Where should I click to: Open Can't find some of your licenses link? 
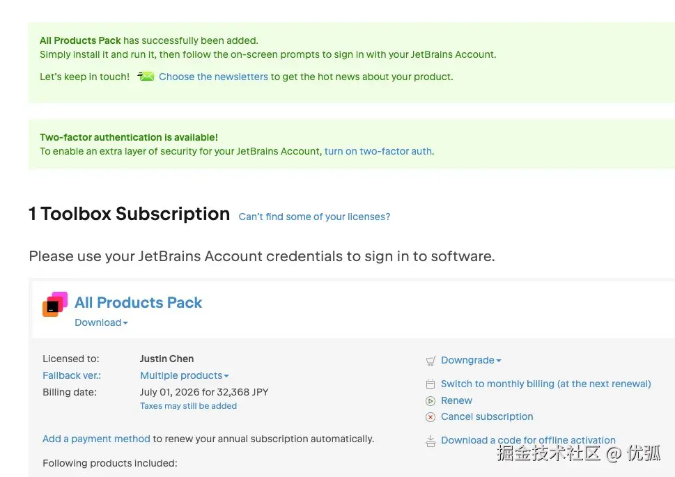[314, 217]
